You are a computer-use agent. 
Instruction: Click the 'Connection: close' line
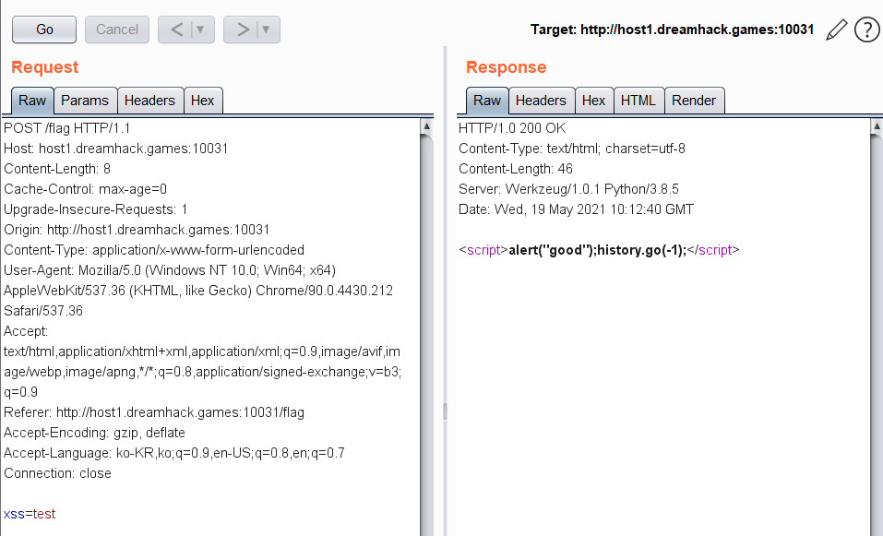(57, 473)
